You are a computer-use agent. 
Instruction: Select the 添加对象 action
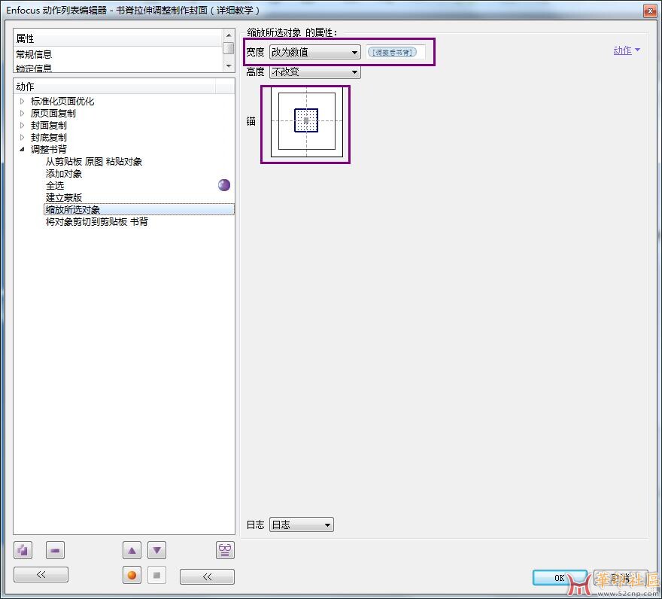(x=64, y=174)
